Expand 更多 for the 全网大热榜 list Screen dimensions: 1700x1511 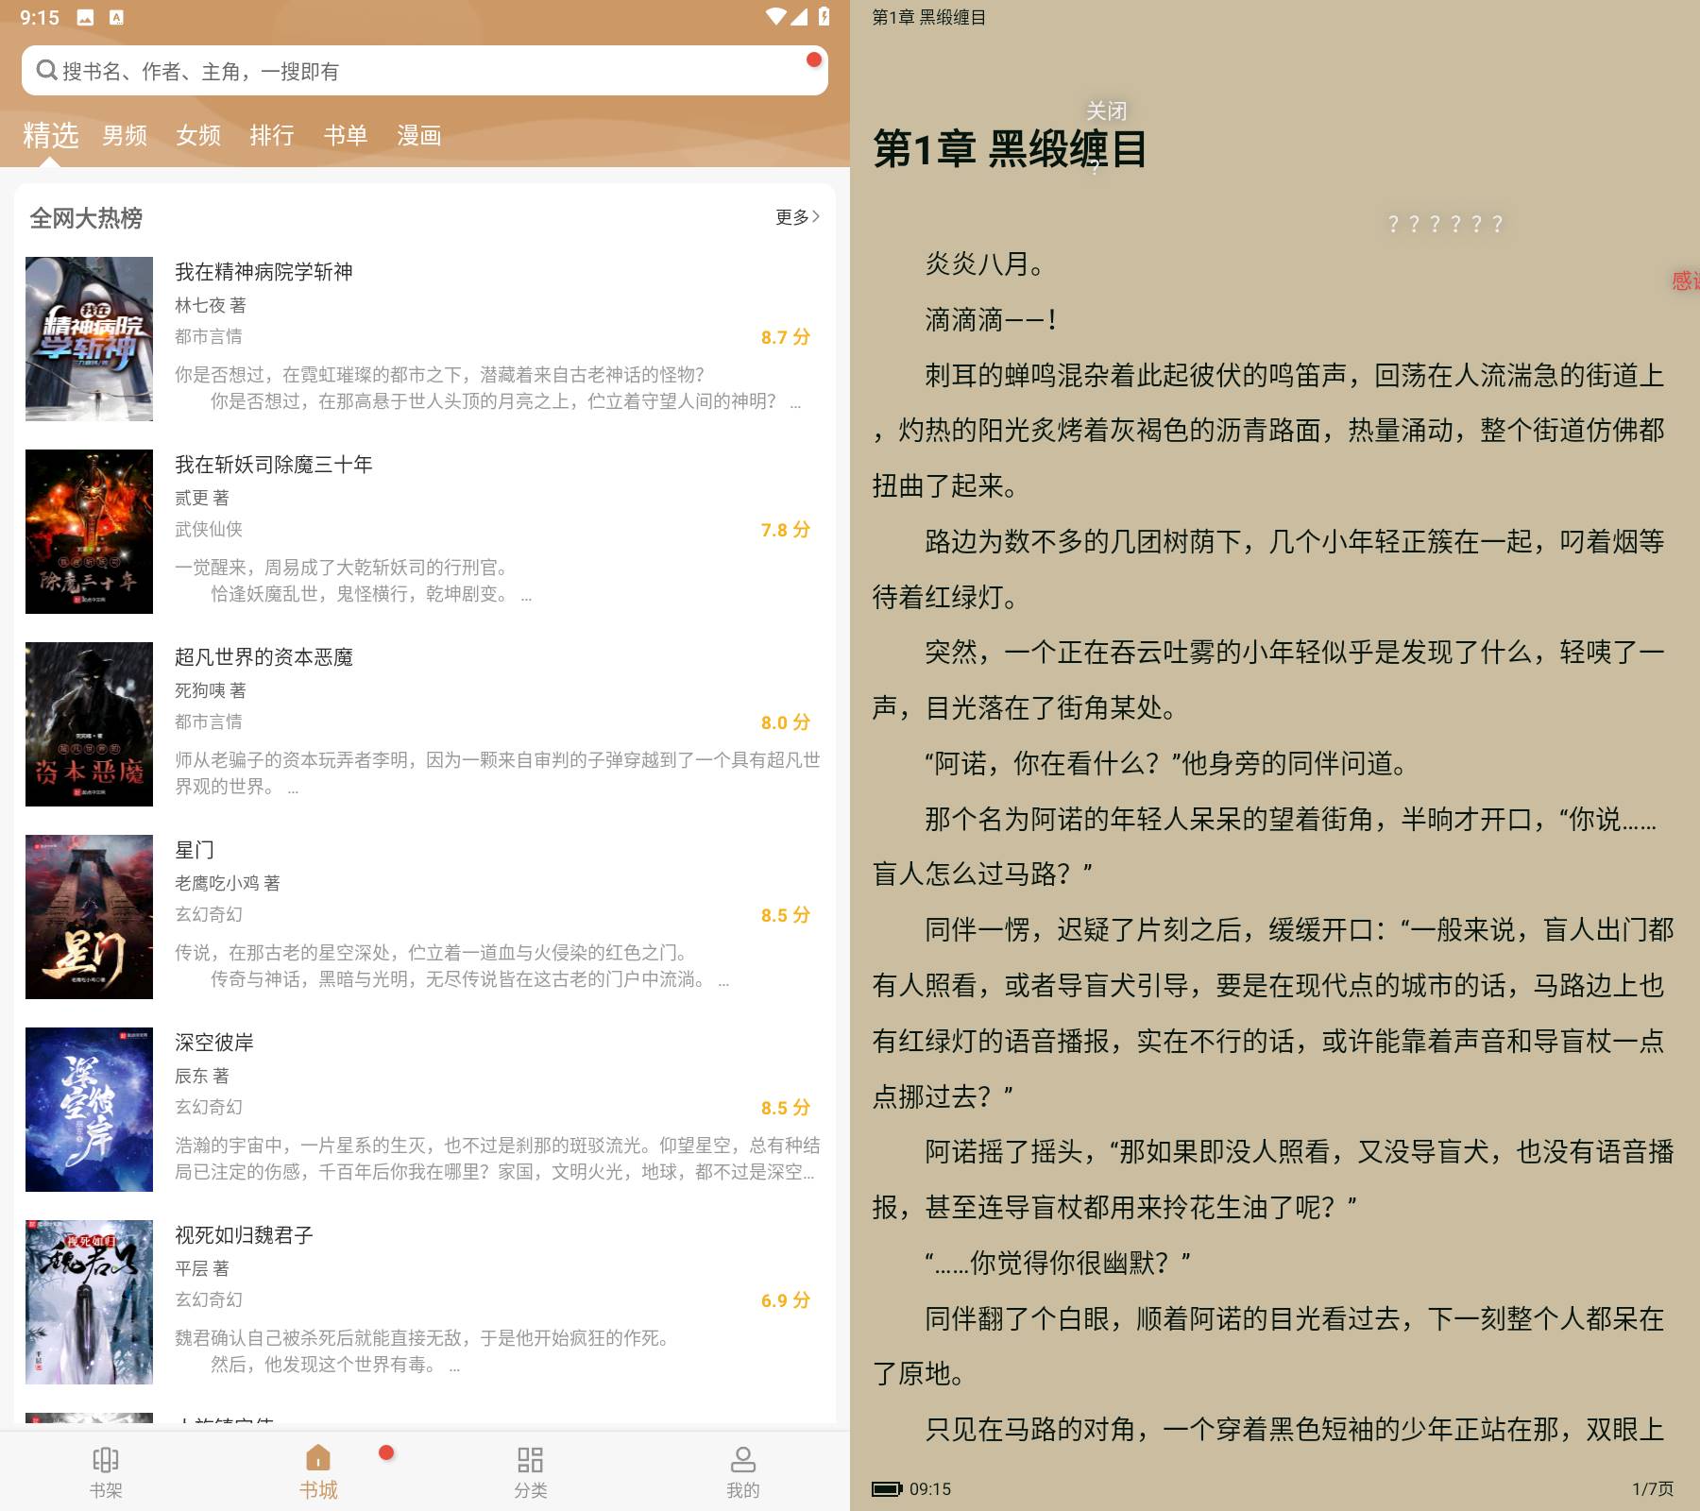[796, 217]
